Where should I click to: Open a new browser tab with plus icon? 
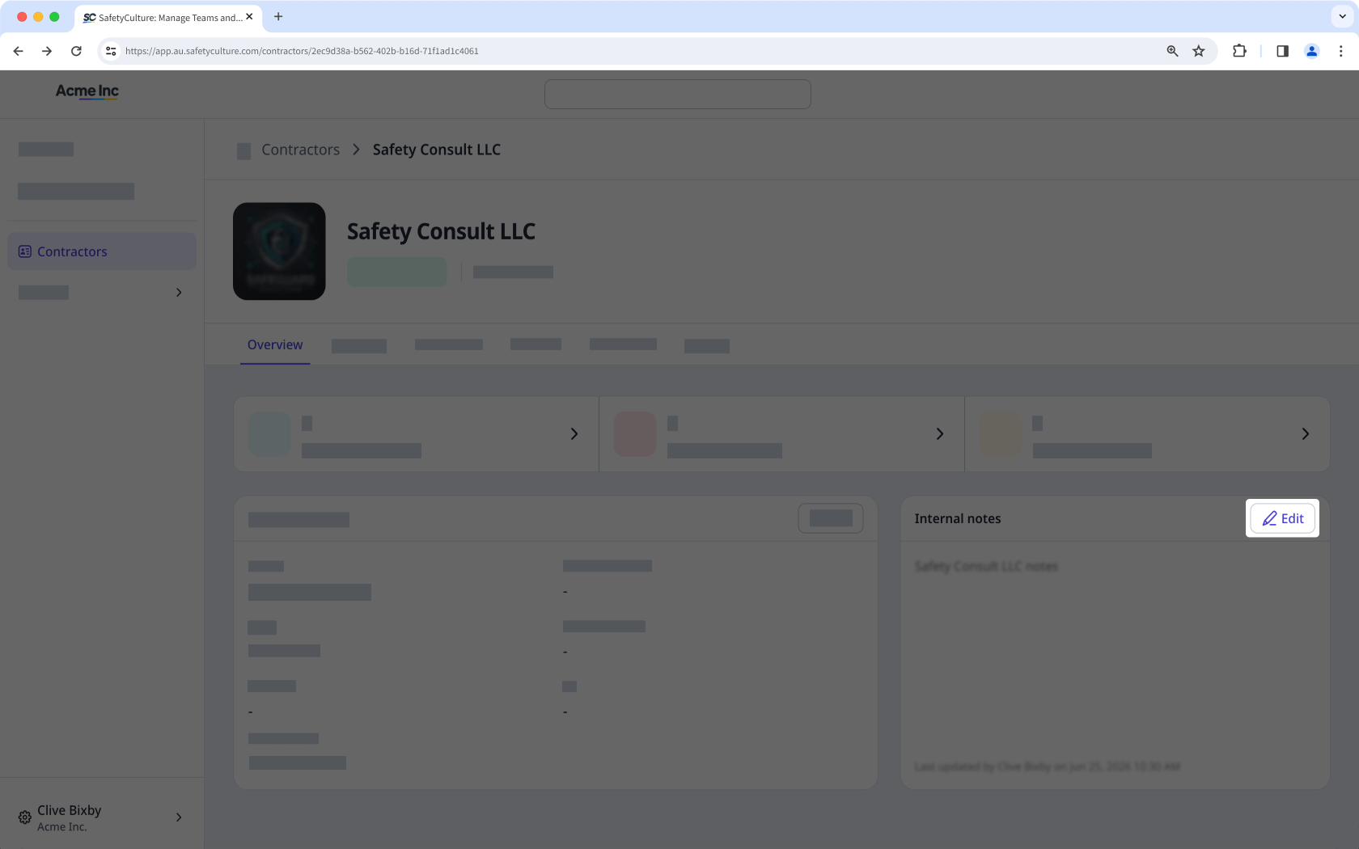tap(278, 16)
